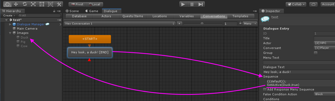
Task: Open the custom editor tools wrench icon
Action: (x=59, y=4)
